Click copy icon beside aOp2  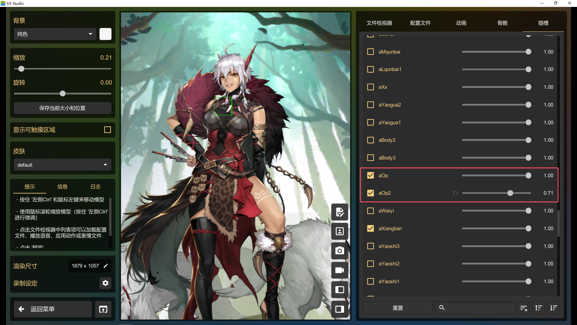click(455, 193)
